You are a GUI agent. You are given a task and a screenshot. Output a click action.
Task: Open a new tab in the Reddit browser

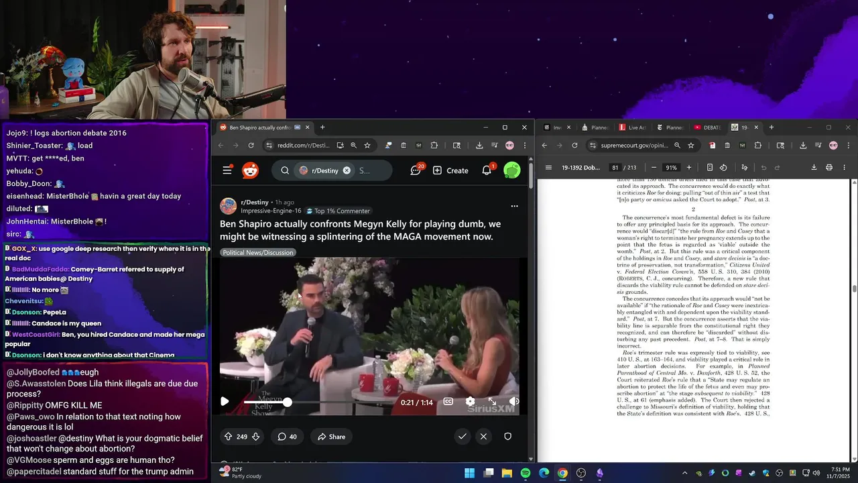point(322,127)
